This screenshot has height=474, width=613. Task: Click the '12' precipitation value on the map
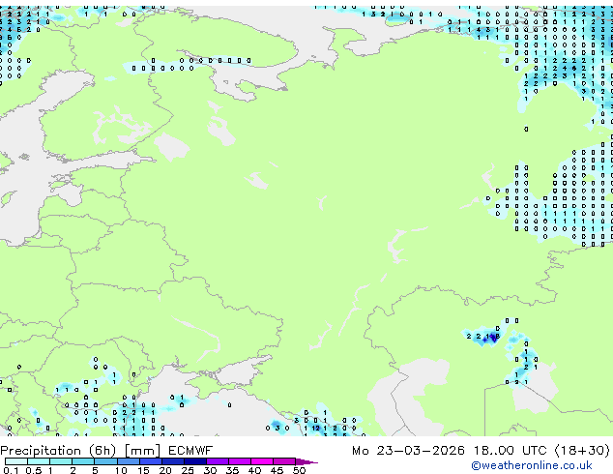[315, 429]
